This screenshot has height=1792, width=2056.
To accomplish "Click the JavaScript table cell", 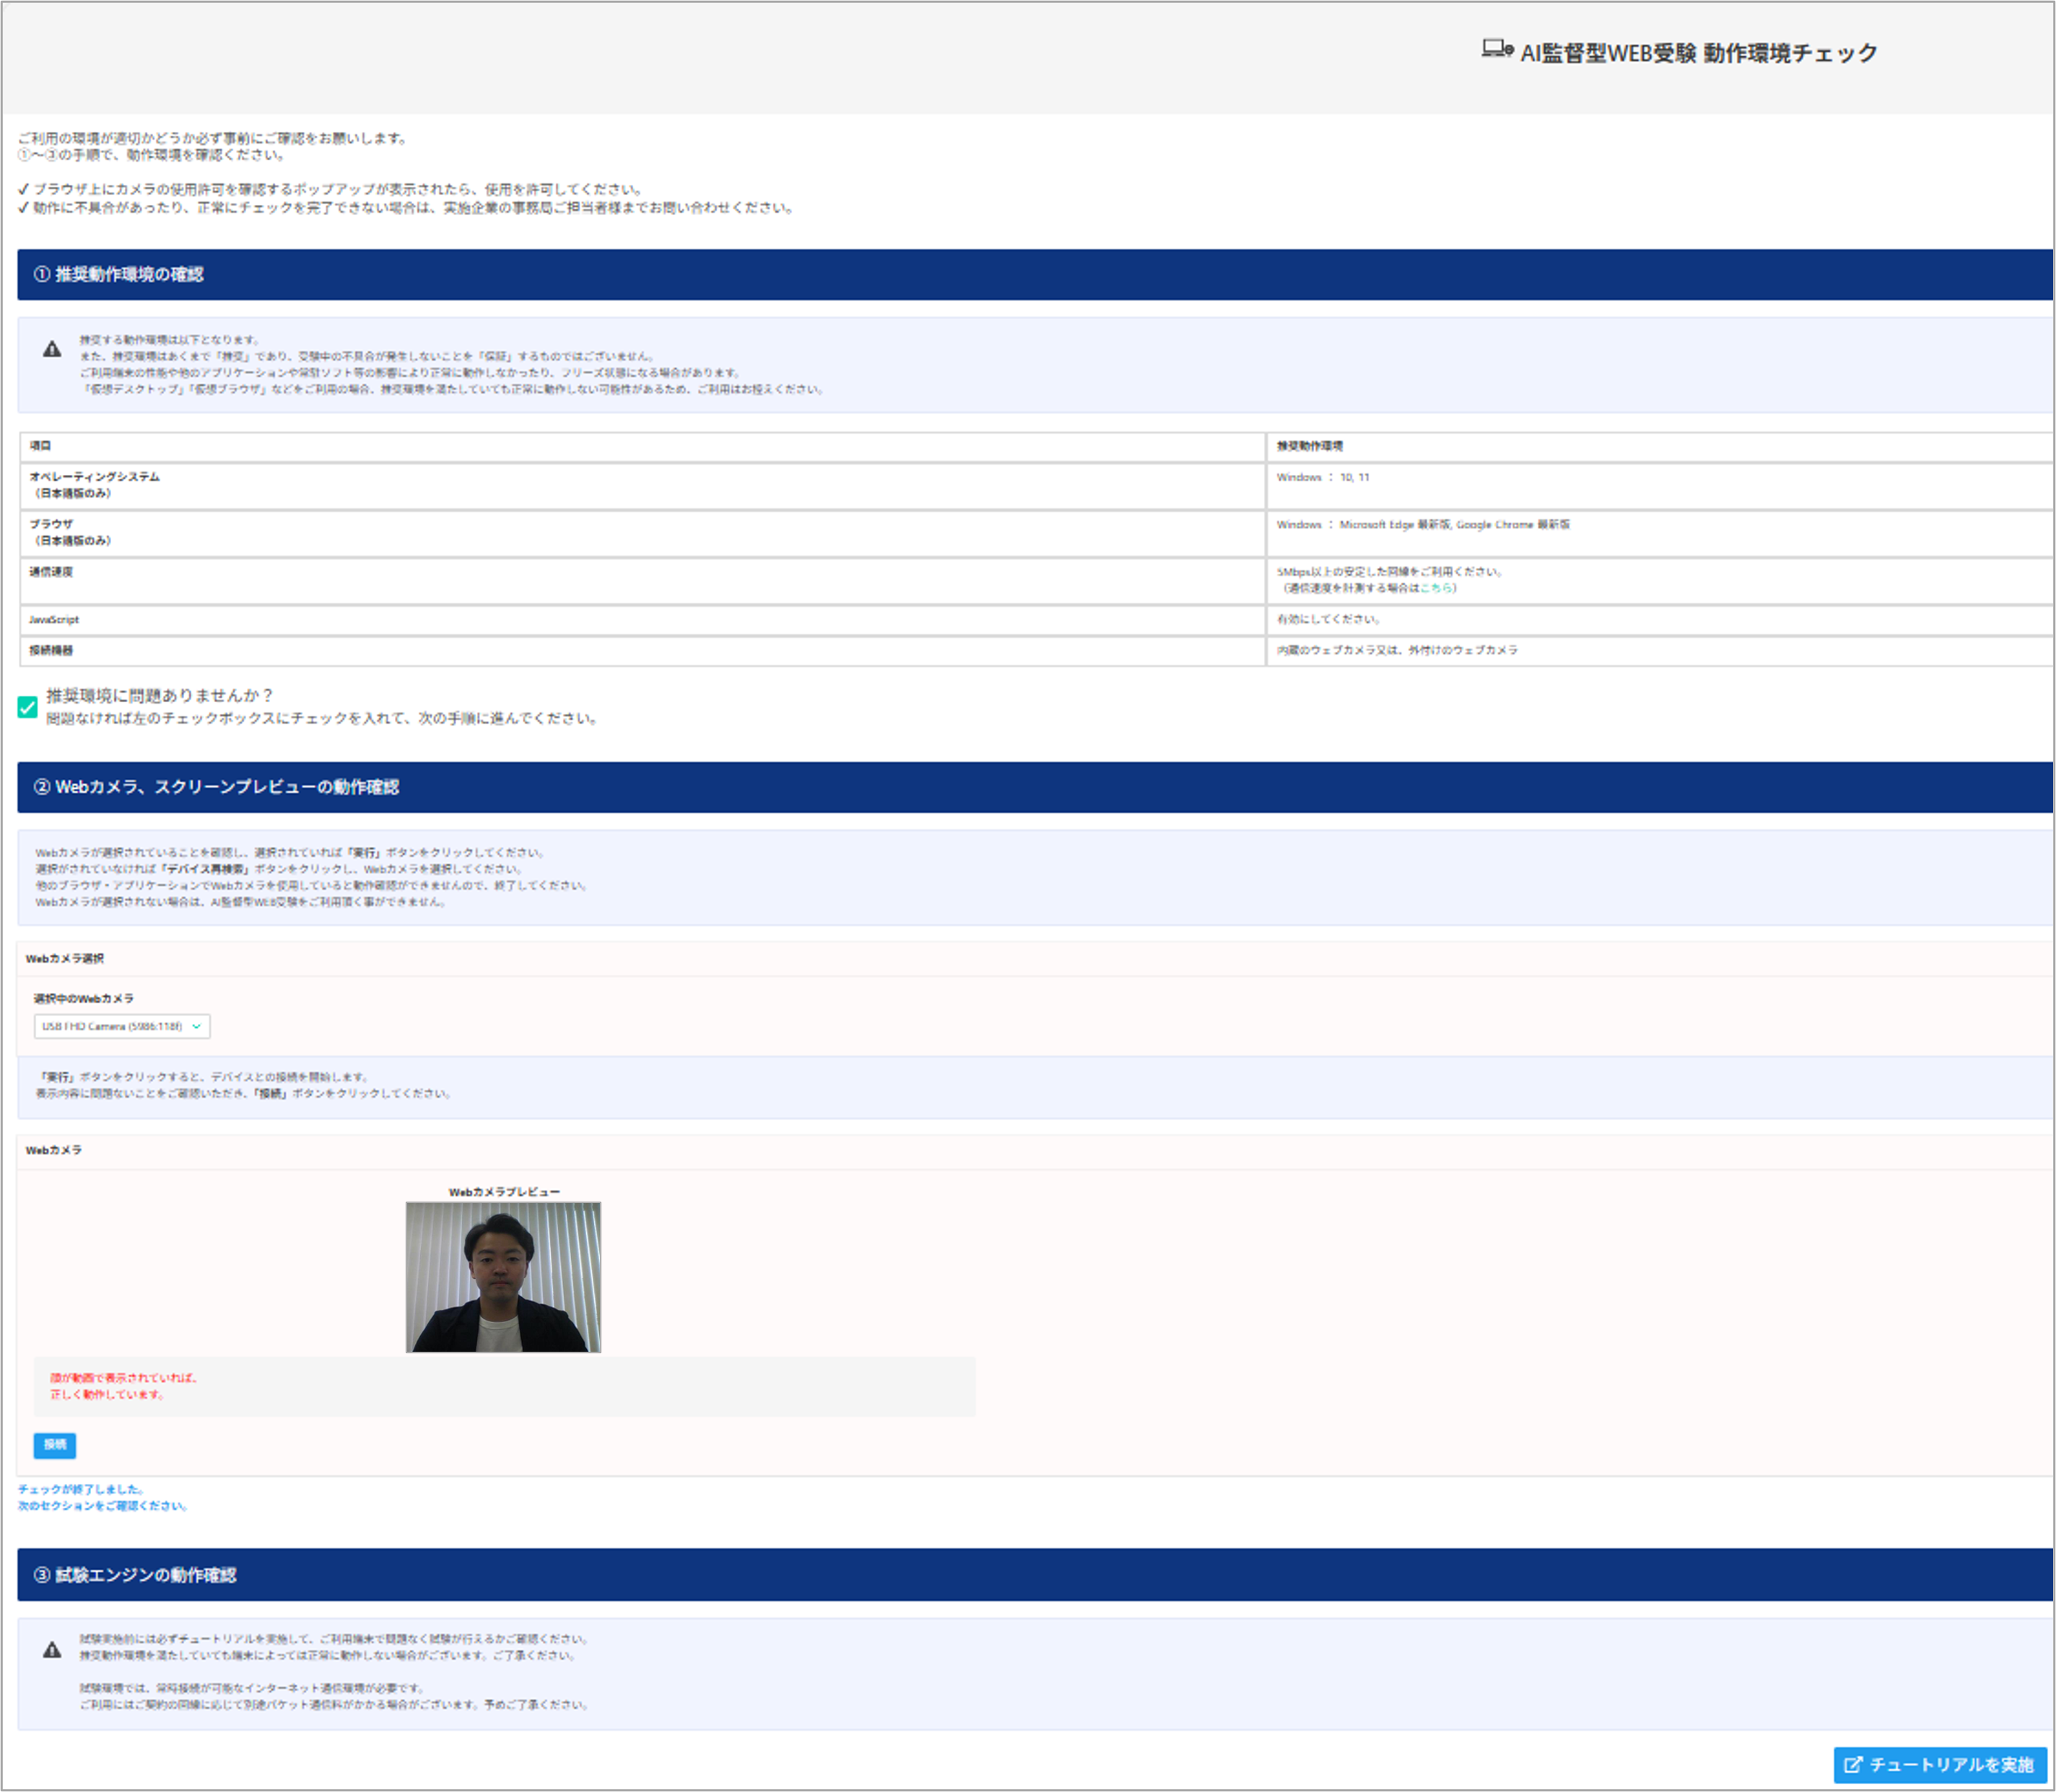I will click(x=642, y=620).
